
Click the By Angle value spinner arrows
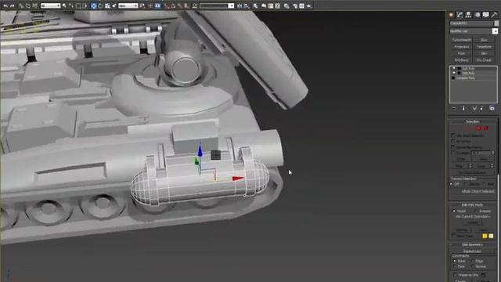[493, 153]
